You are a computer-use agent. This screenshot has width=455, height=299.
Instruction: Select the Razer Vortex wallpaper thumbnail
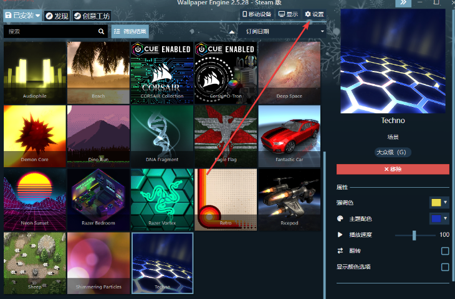161,198
